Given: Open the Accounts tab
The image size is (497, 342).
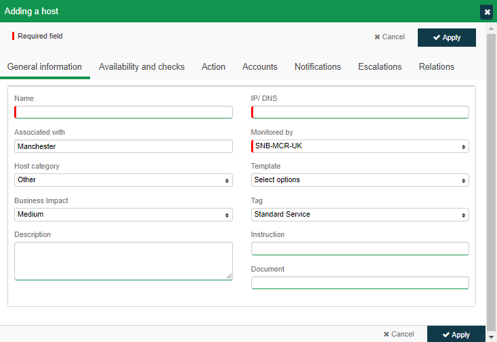Looking at the screenshot, I should [260, 67].
